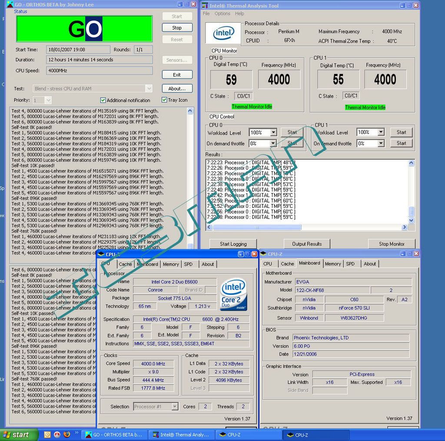445x441 pixels.
Task: Open CPU 0 Workload Level dropdown
Action: click(x=273, y=132)
